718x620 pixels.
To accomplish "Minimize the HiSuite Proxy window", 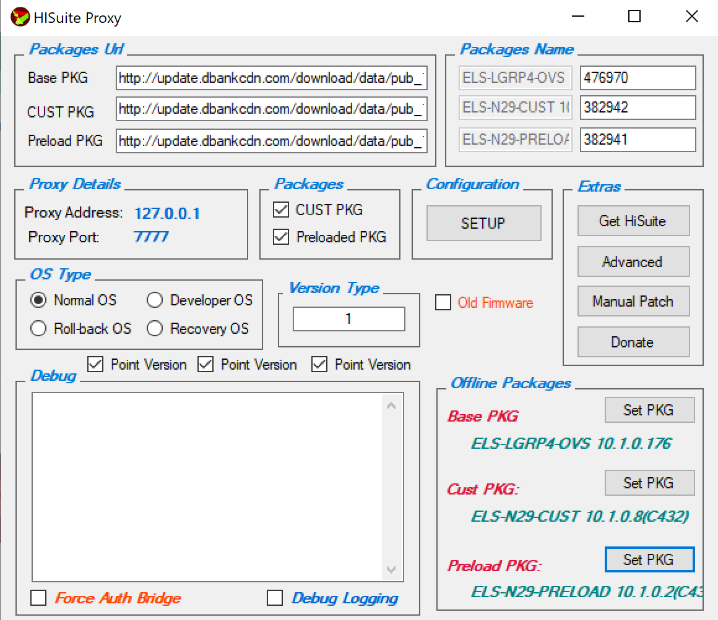I will pos(578,17).
